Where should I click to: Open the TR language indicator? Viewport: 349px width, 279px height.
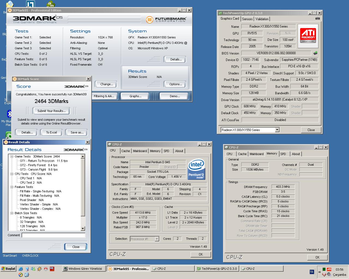pos(312,272)
